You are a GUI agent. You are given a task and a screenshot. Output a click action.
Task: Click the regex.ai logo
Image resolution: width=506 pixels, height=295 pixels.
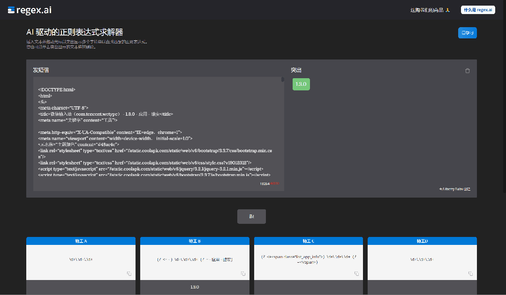click(30, 10)
